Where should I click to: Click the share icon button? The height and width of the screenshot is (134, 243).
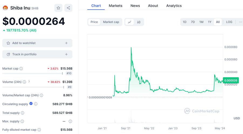(x=68, y=8)
